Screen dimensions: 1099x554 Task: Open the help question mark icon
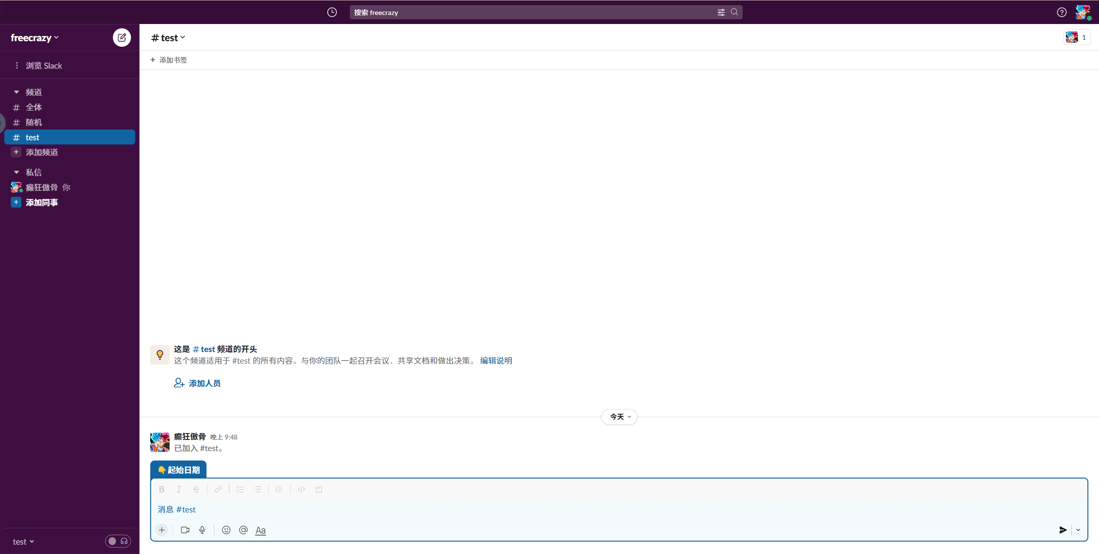[1062, 12]
